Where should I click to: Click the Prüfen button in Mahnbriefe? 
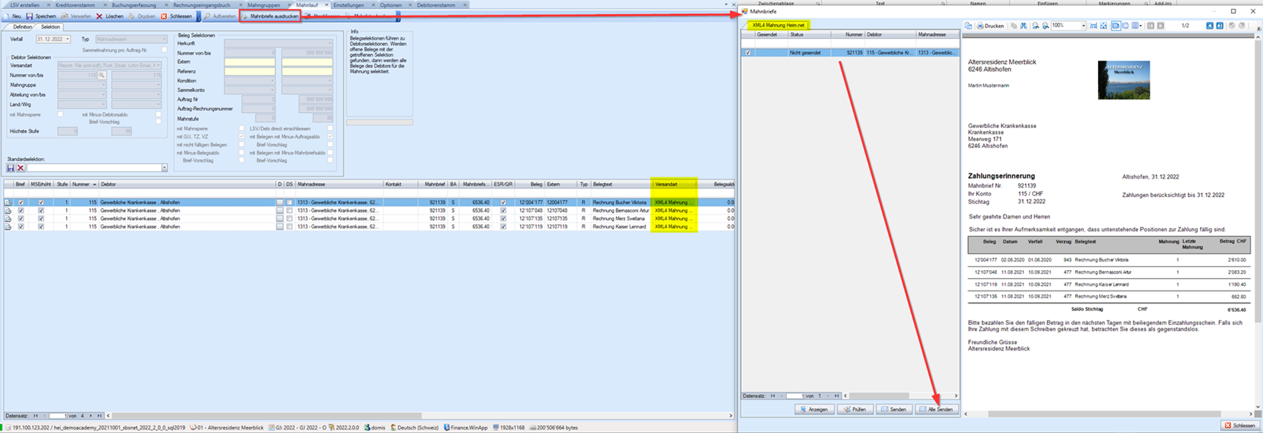pos(855,409)
